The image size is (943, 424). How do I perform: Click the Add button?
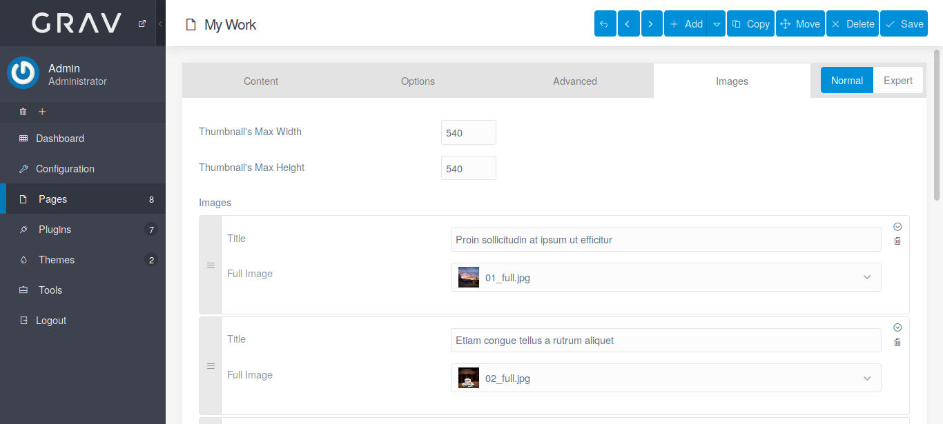(686, 24)
